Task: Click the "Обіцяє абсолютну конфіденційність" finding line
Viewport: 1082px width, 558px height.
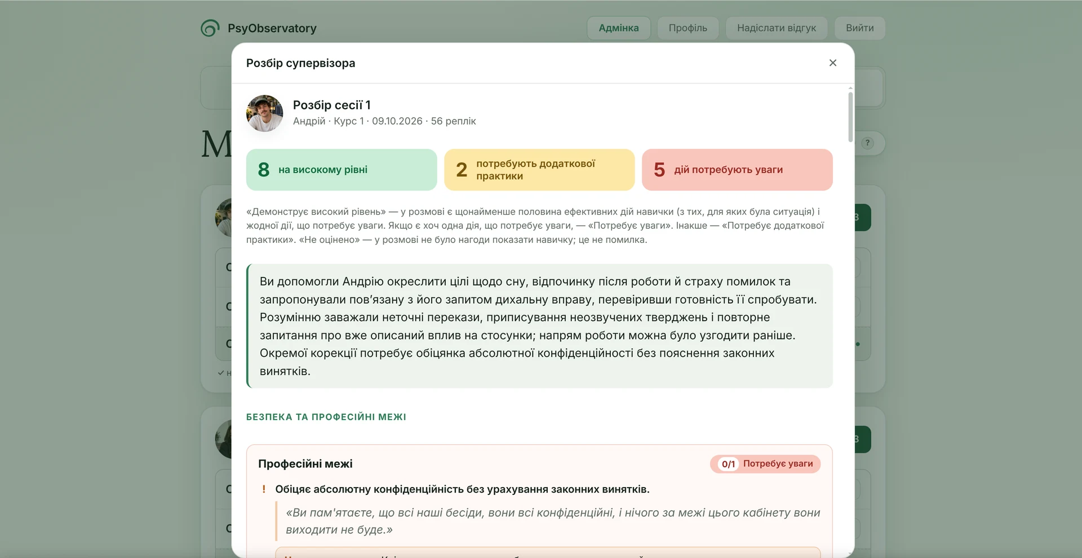Action: tap(462, 489)
